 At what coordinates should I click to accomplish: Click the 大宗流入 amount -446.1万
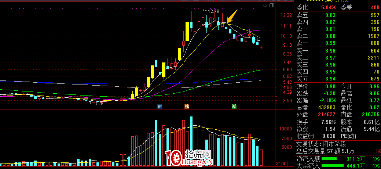point(355,166)
